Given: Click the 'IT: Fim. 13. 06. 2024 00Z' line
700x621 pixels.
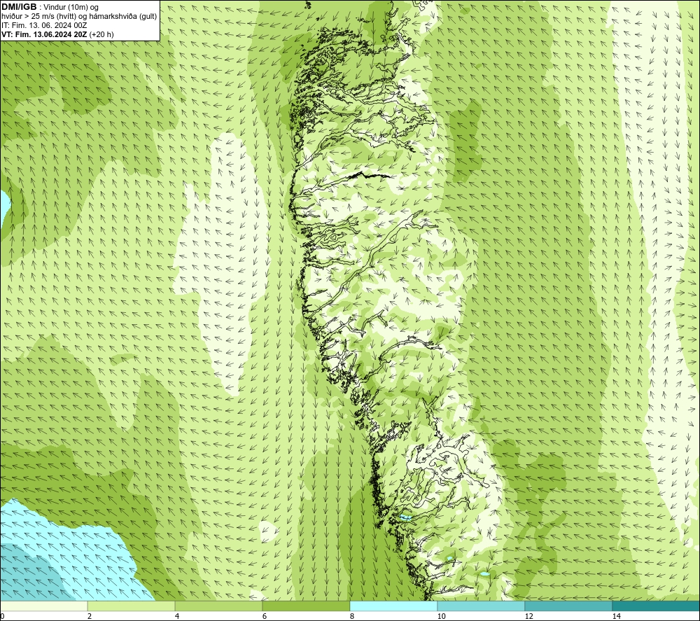Looking at the screenshot, I should [44, 25].
